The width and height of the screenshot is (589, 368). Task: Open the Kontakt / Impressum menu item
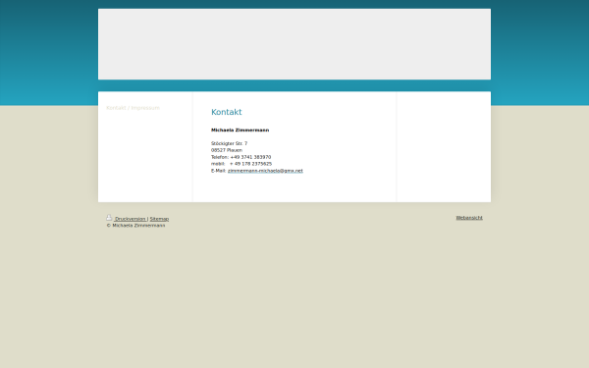133,108
